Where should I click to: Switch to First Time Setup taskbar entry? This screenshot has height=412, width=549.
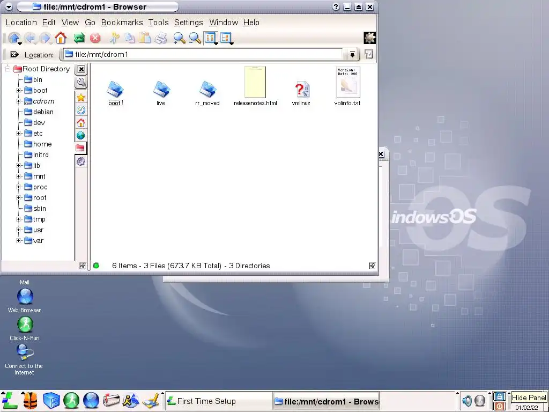click(218, 401)
